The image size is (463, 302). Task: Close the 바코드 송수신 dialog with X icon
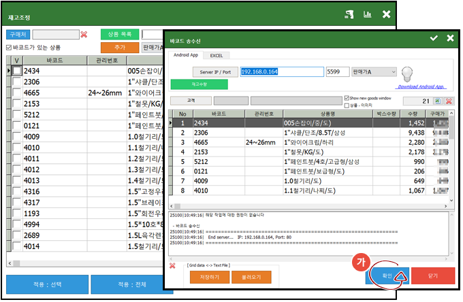450,38
